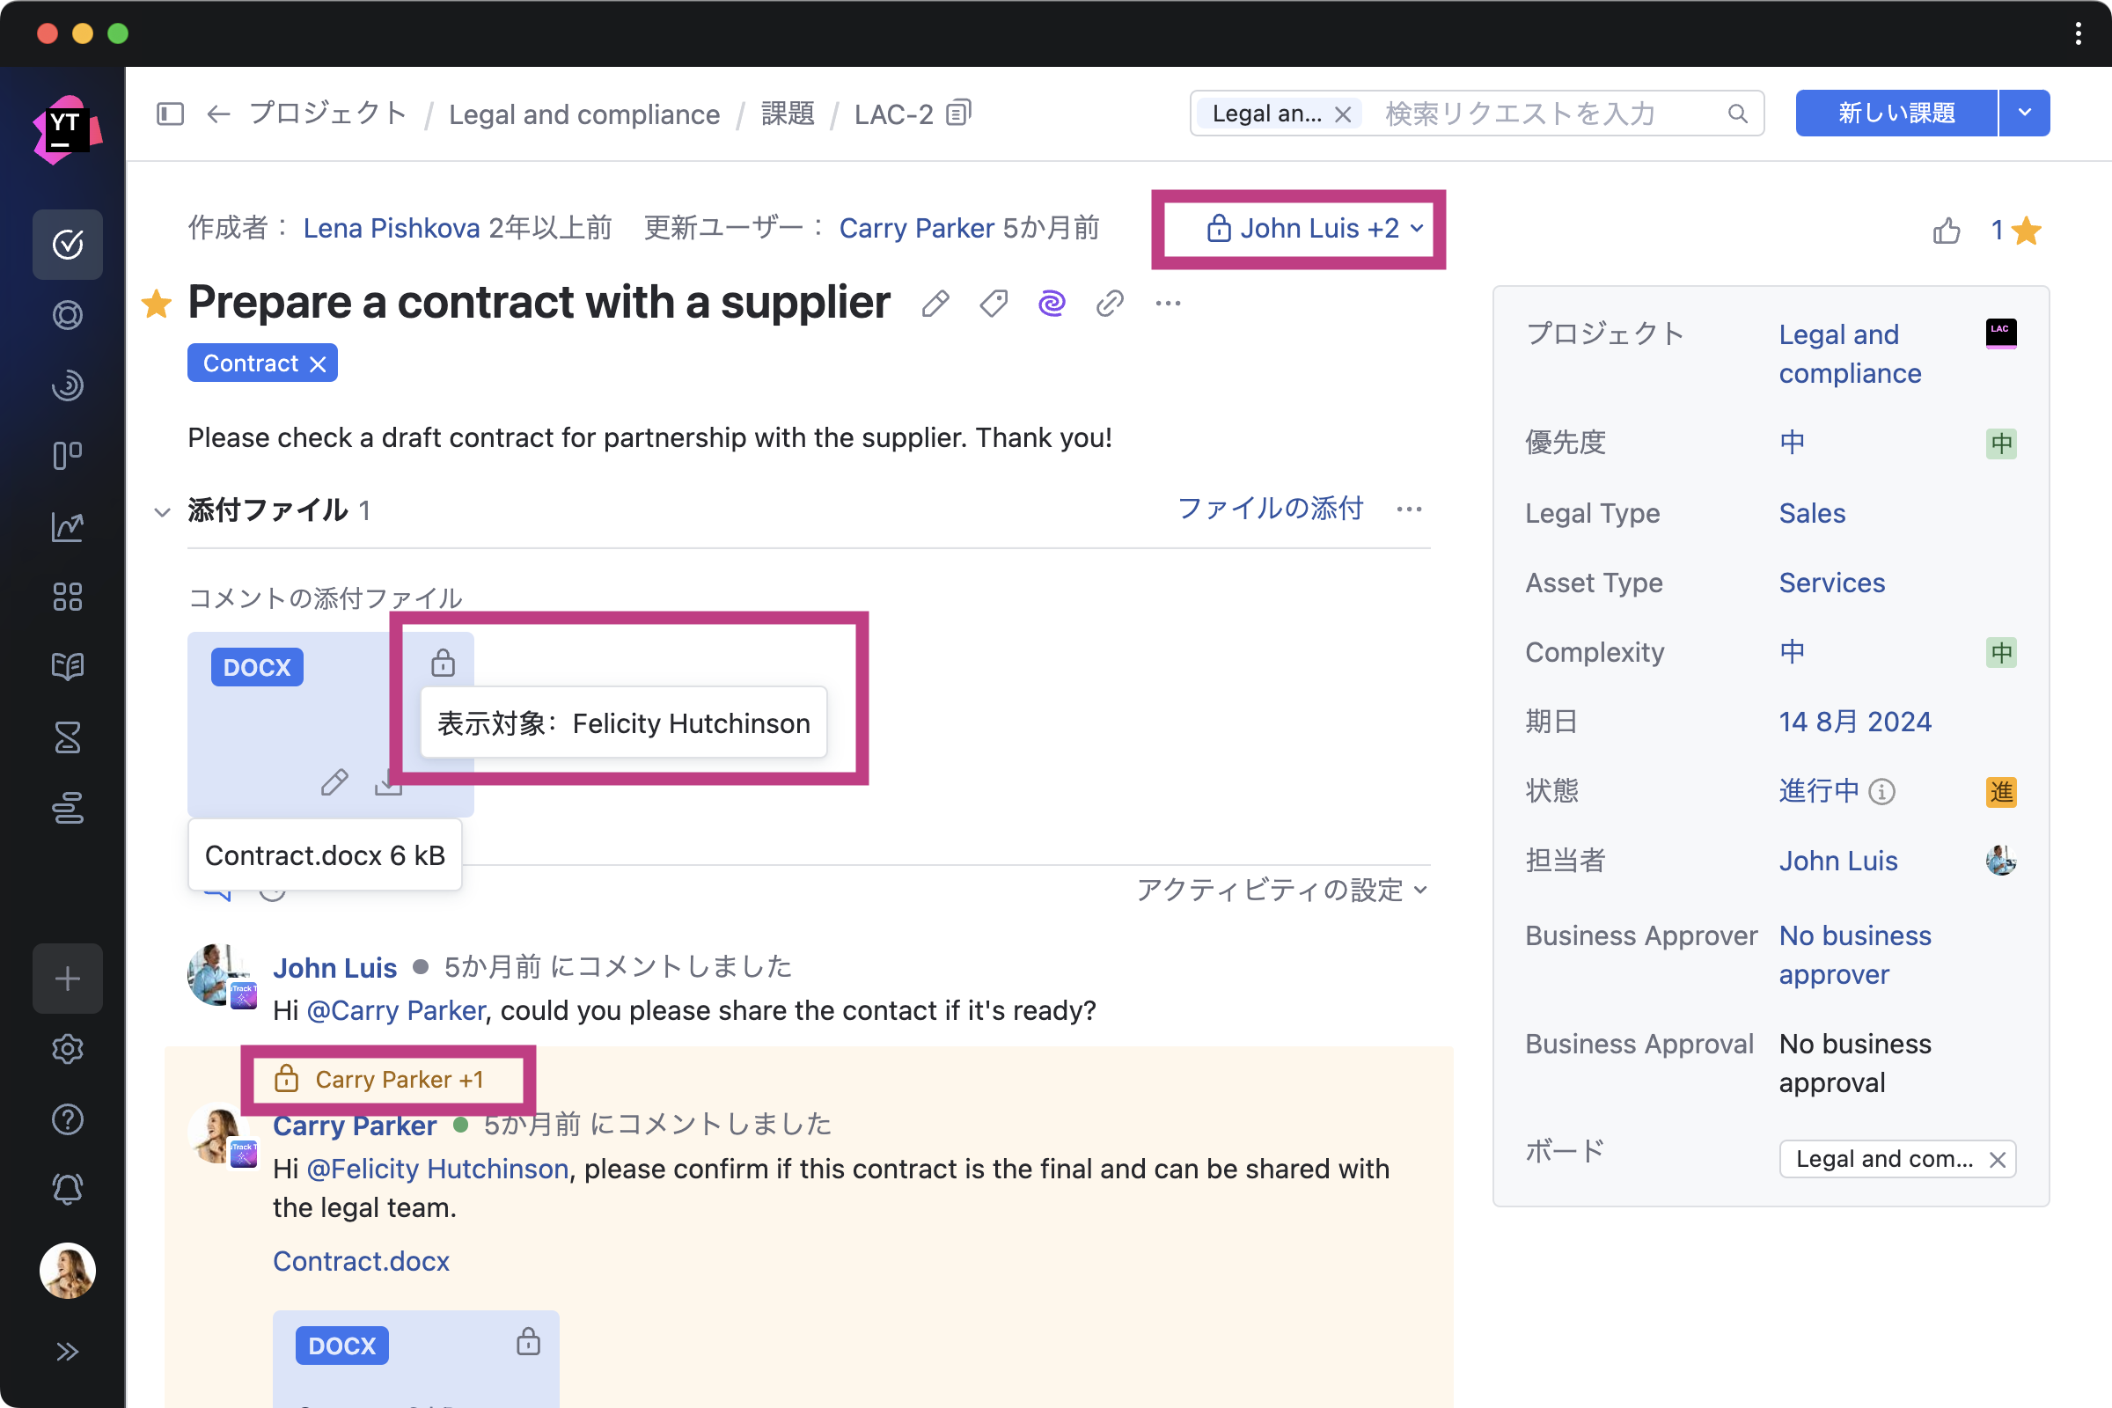Open the AI assistant swirl icon
The image size is (2112, 1408).
(1052, 304)
